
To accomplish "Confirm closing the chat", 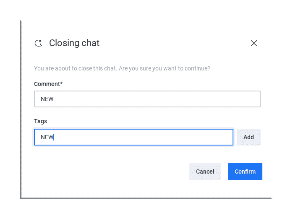I will 245,172.
